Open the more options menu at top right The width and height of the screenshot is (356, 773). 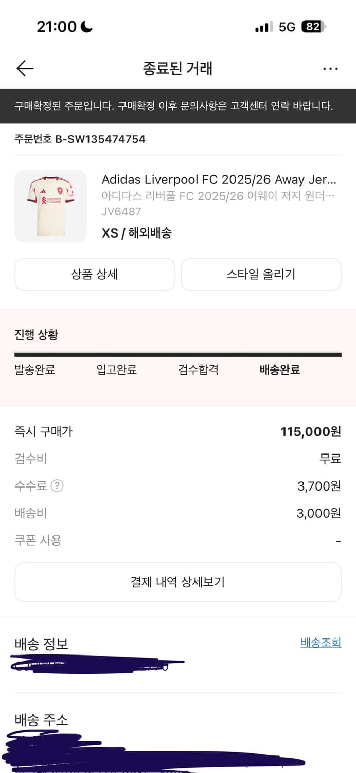[331, 68]
